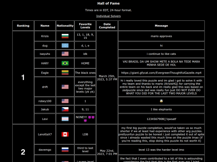Click the Russian flag in davemgo's row

(65, 150)
